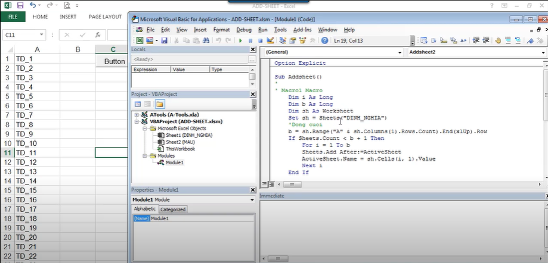Click the green Excel FILE tab
This screenshot has height=263, width=548.
(13, 17)
